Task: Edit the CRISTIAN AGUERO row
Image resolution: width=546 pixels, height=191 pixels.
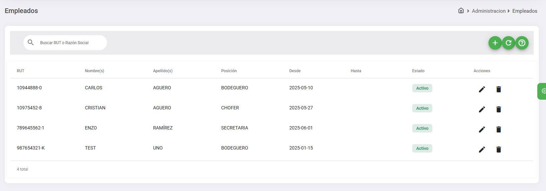Action: point(482,109)
